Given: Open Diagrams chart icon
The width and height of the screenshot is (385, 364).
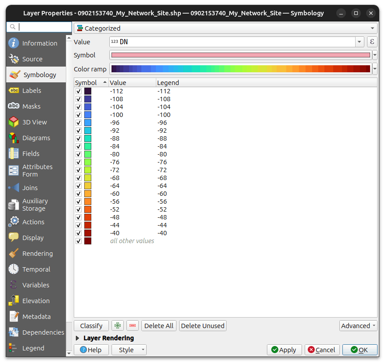Looking at the screenshot, I should coord(14,138).
